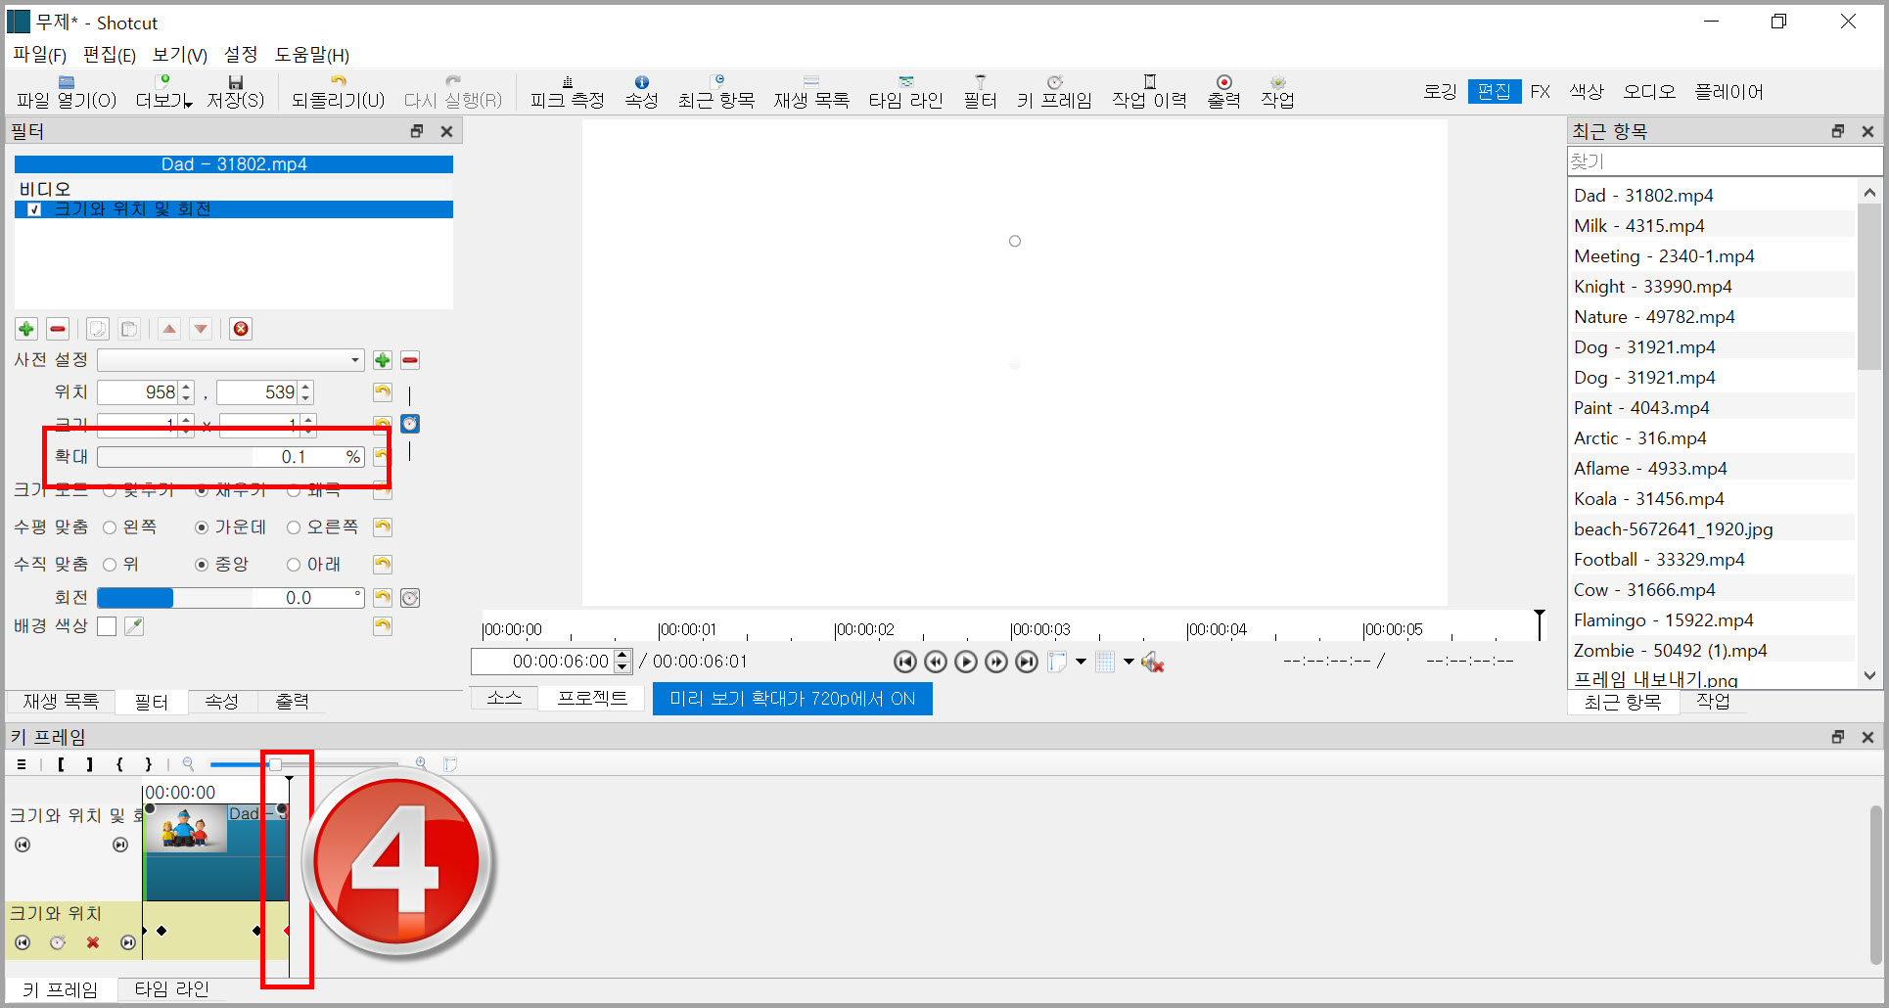The image size is (1889, 1008).
Task: Pick the 배경 색상 color with the eyedropper
Action: coord(134,626)
